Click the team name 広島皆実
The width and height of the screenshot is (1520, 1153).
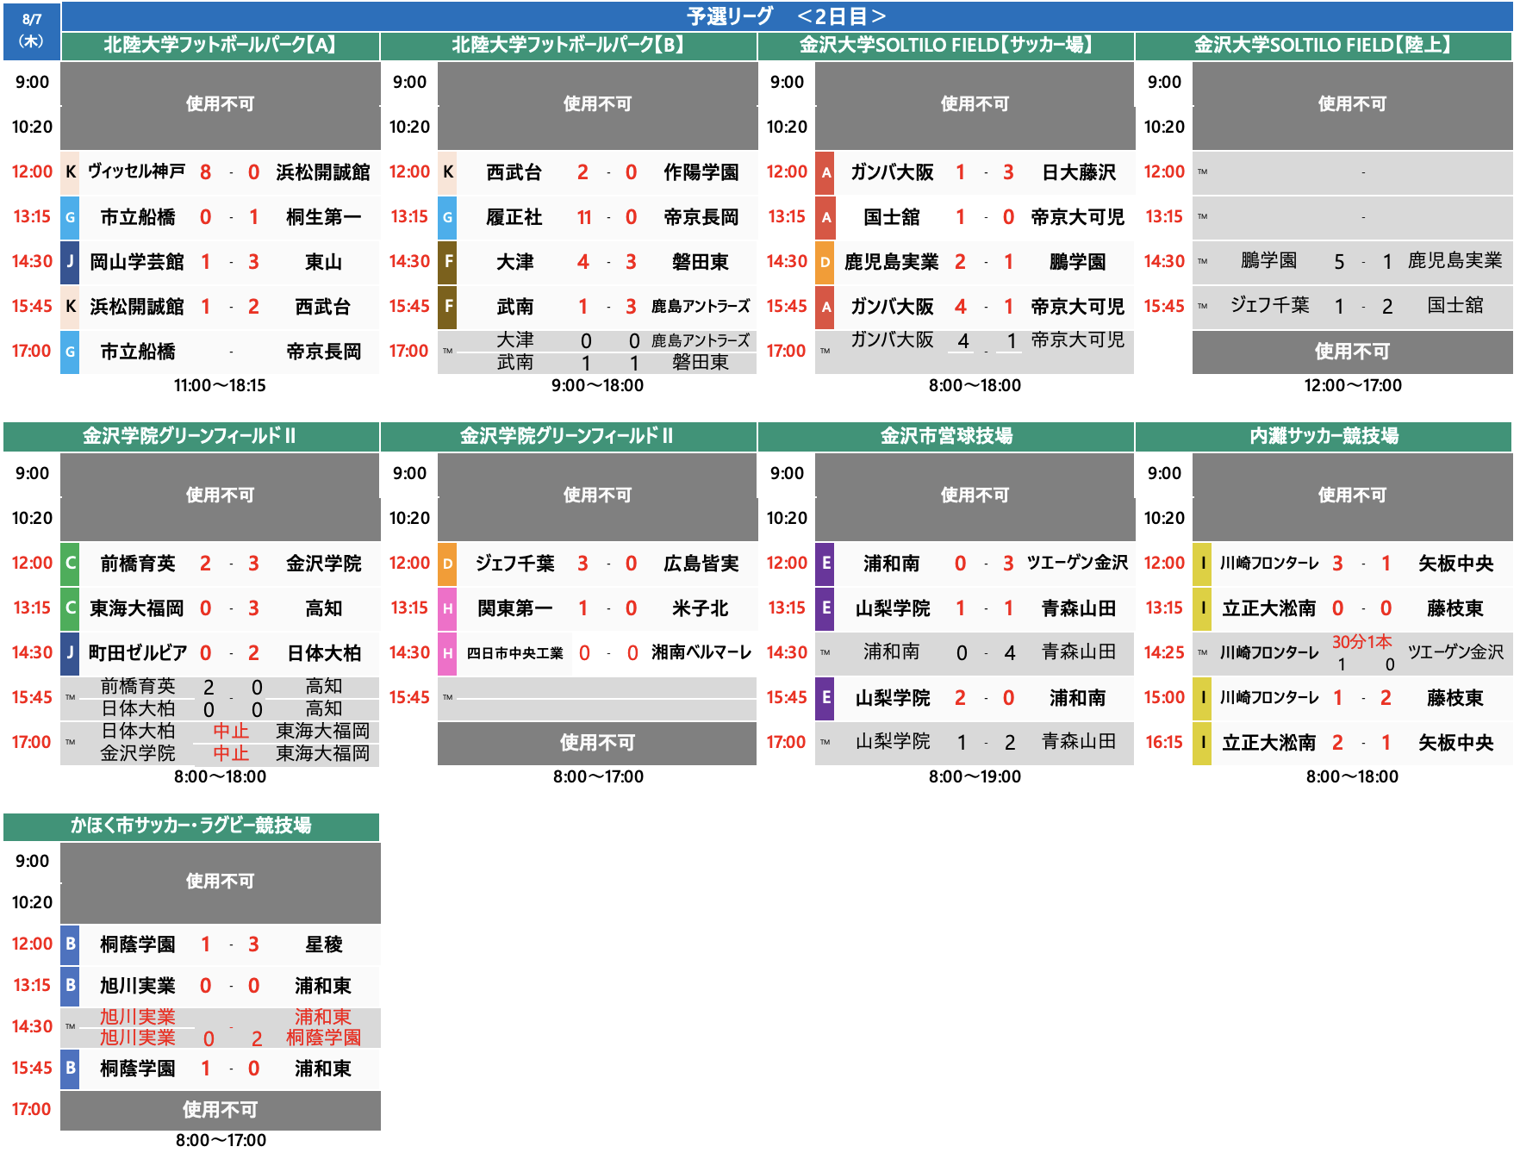(x=701, y=564)
